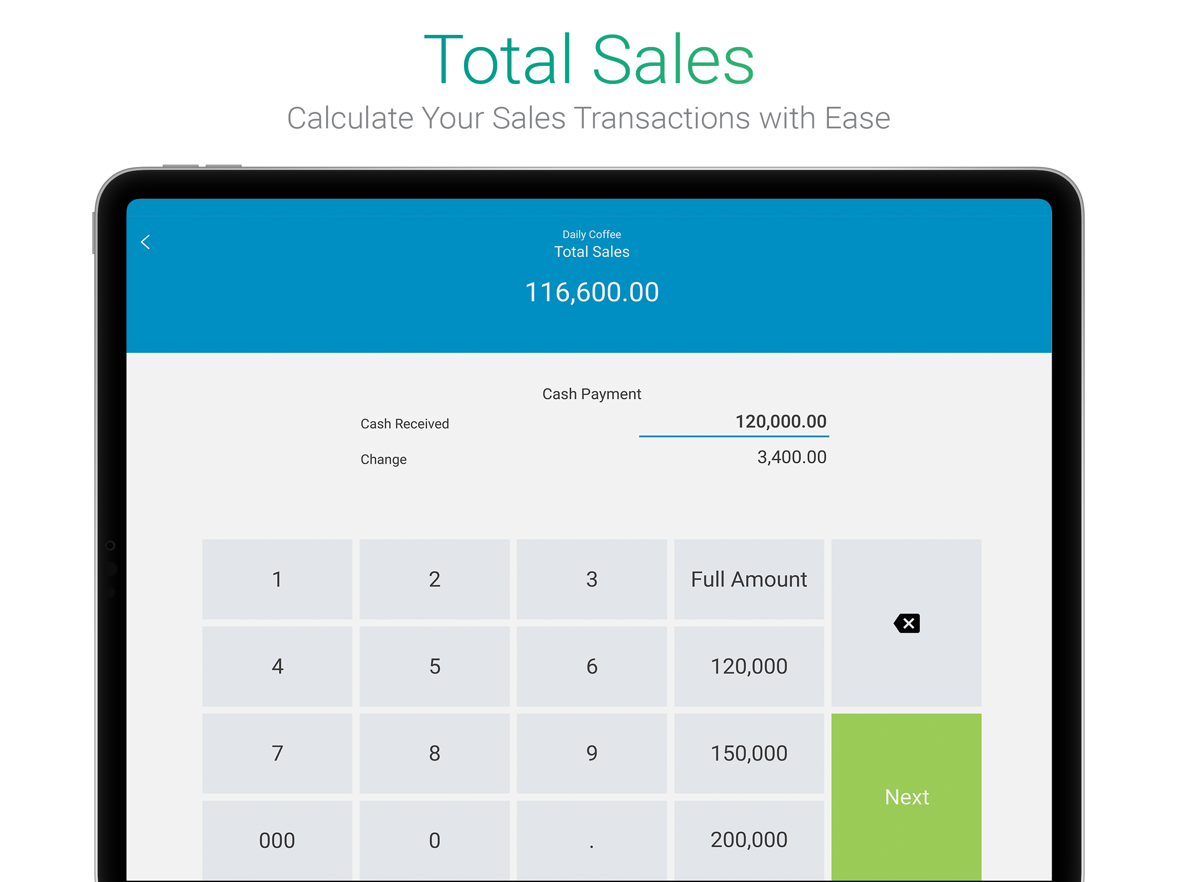Tap keypad digit 4

(x=277, y=667)
